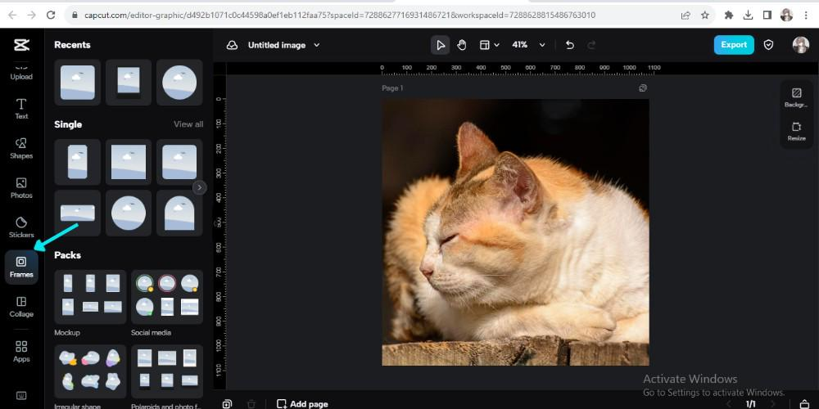Image resolution: width=819 pixels, height=409 pixels.
Task: Click the Export button
Action: pyautogui.click(x=733, y=45)
